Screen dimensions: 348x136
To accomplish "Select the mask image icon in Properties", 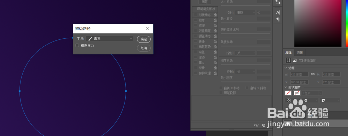I will tap(295, 60).
